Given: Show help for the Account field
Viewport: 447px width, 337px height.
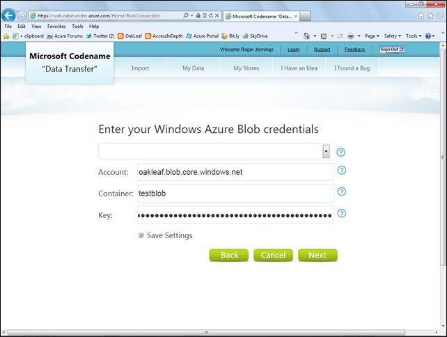Looking at the screenshot, I should (342, 170).
